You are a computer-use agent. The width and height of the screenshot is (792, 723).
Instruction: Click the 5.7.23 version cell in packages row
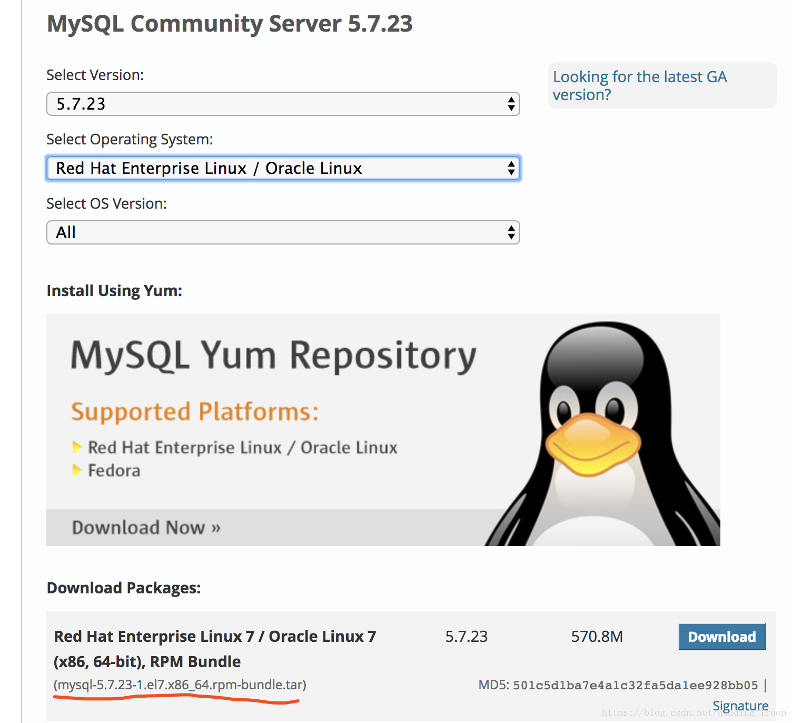(467, 637)
